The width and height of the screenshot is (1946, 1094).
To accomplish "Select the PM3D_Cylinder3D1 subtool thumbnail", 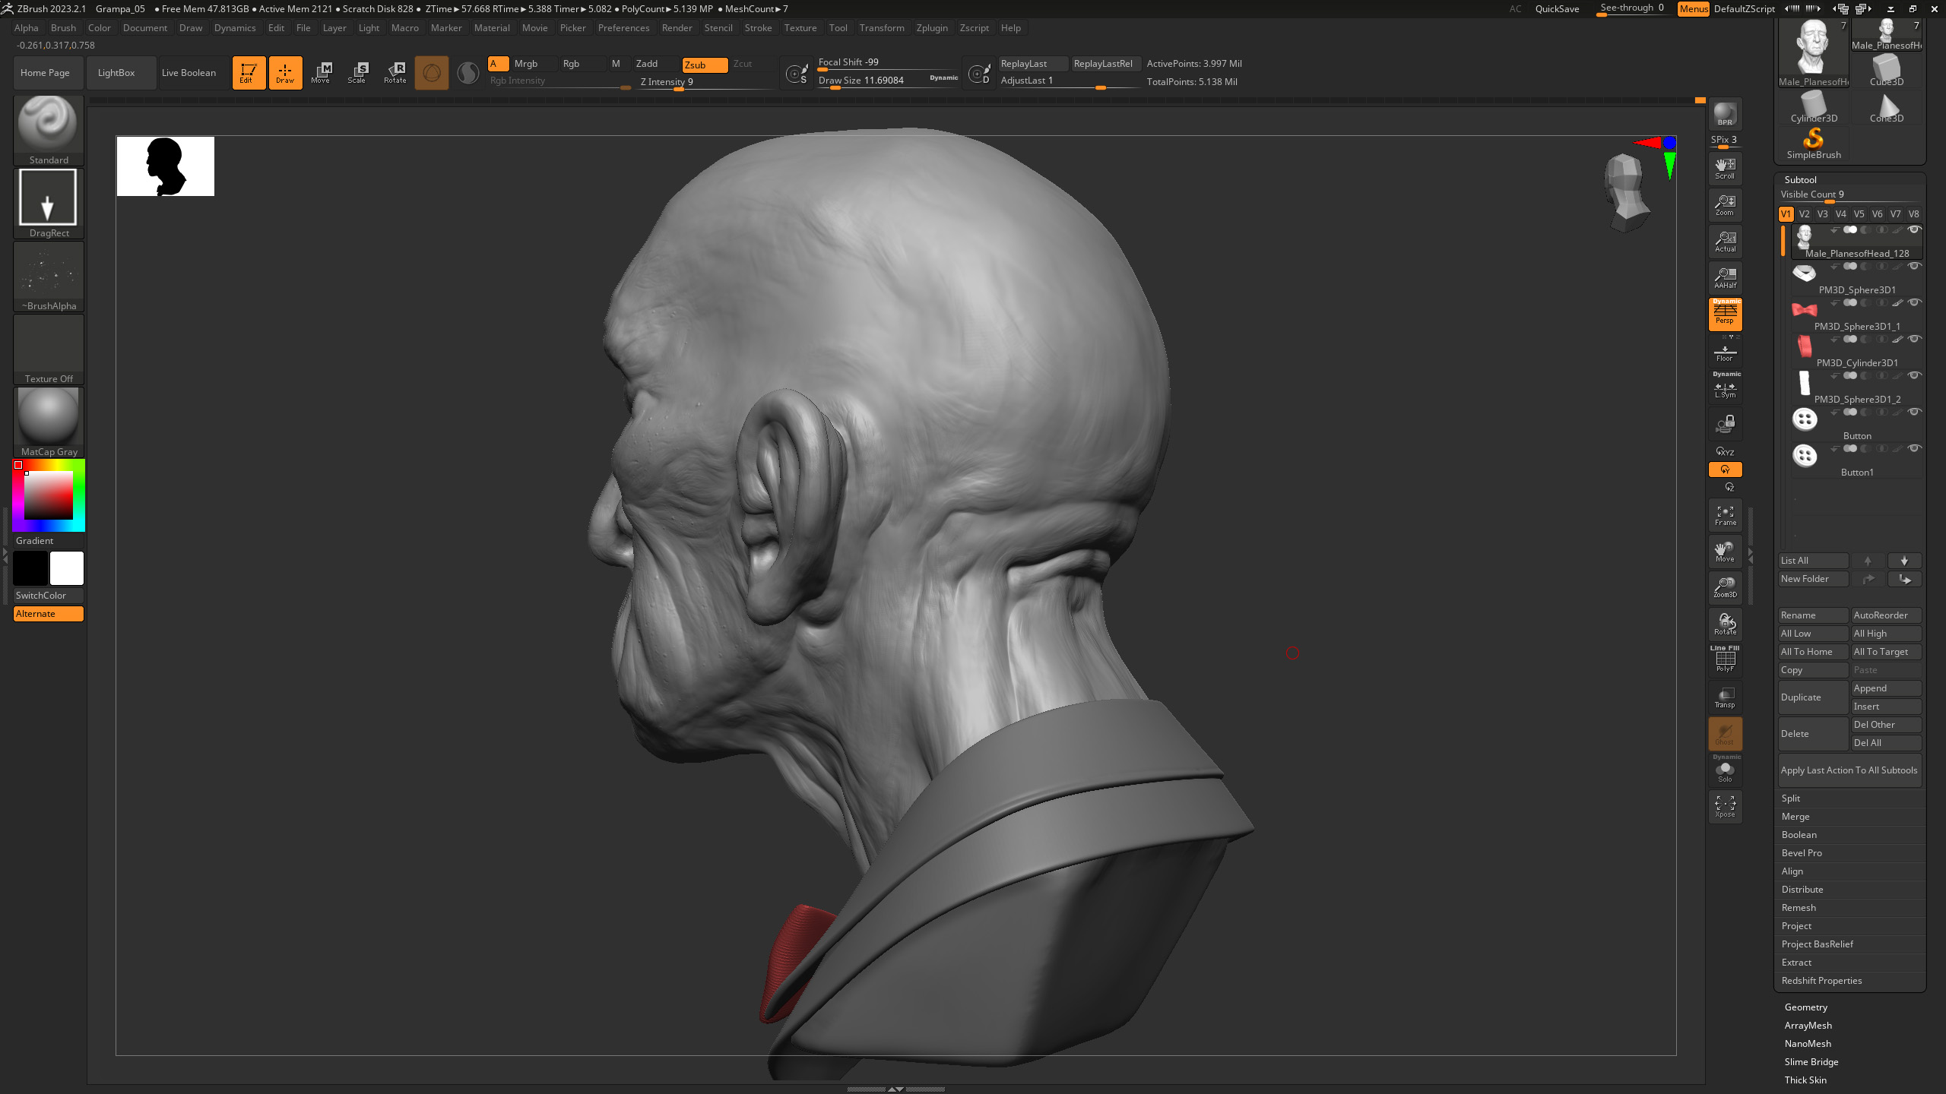I will [1805, 346].
